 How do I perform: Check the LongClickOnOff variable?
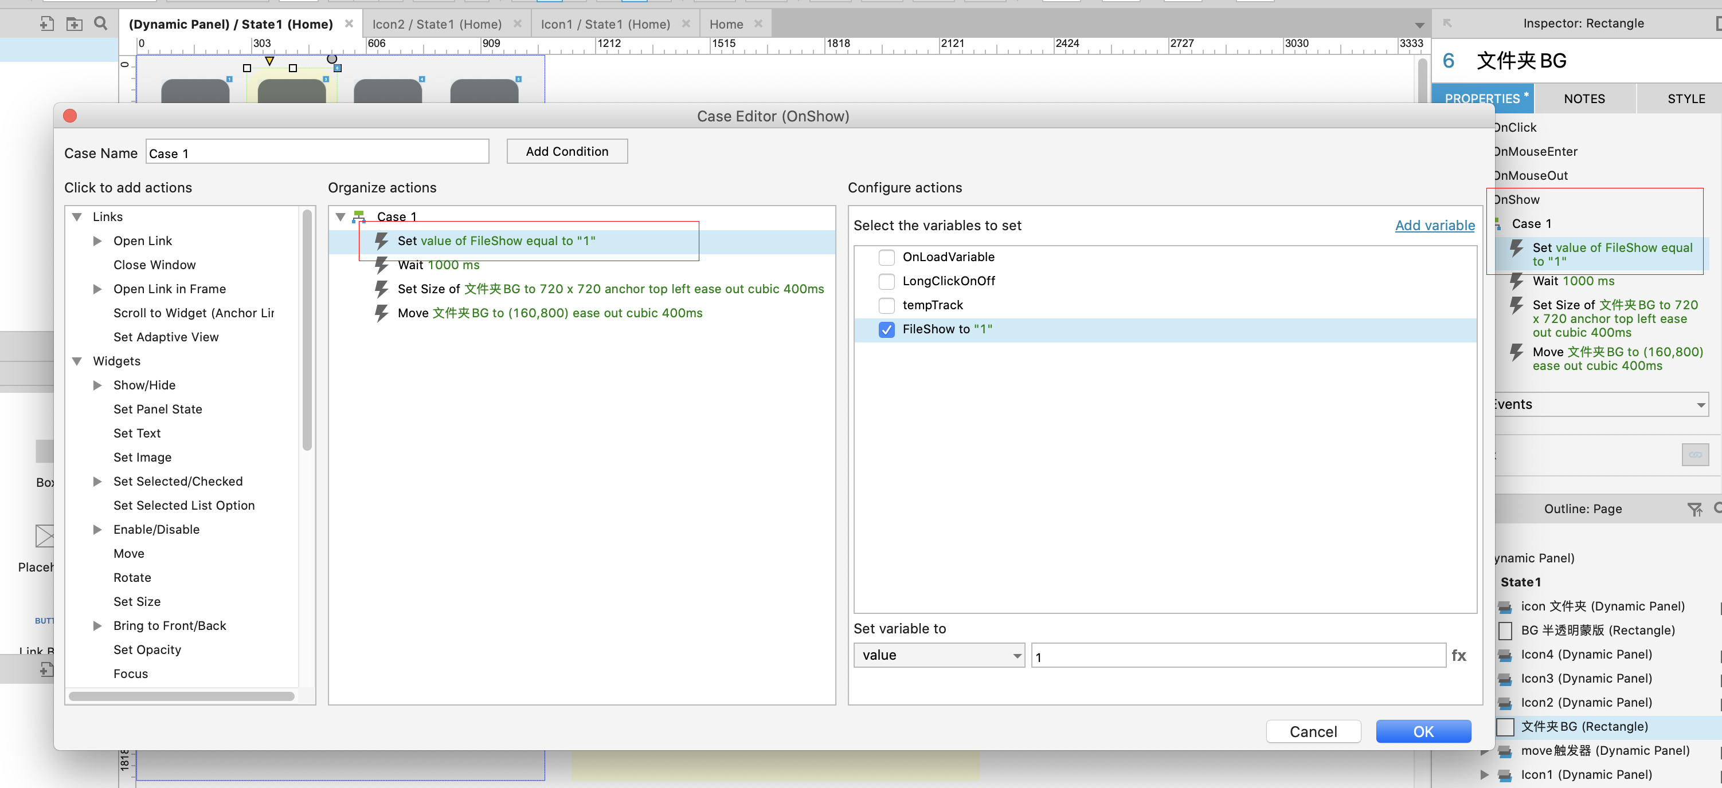(886, 281)
